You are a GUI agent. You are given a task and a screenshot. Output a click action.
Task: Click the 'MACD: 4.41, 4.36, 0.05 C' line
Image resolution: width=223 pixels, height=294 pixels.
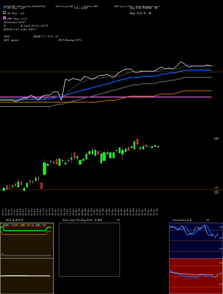[x=20, y=29]
